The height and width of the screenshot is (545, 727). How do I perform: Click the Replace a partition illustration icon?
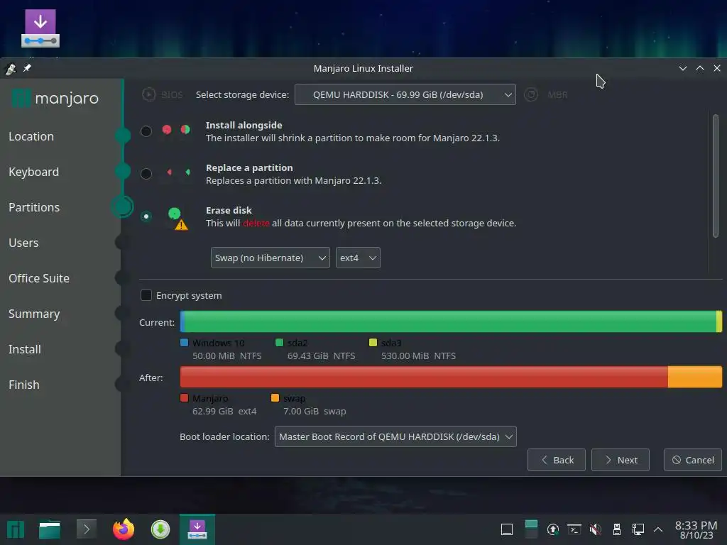pyautogui.click(x=178, y=172)
